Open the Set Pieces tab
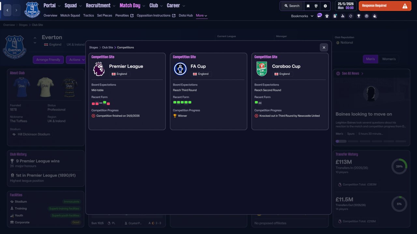 pos(105,16)
